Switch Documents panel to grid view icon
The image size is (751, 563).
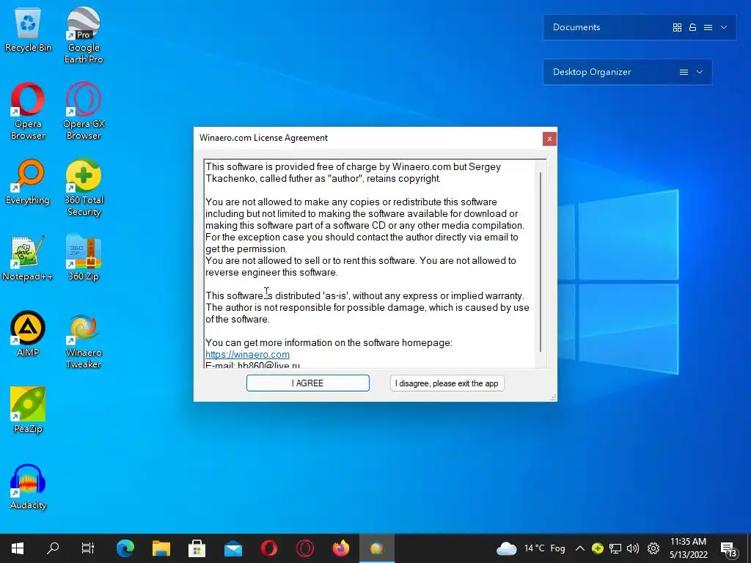click(677, 27)
